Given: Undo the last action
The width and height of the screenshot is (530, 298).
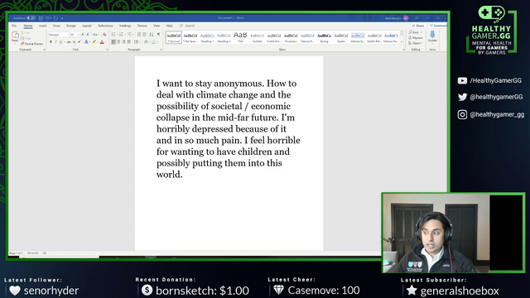Looking at the screenshot, I should point(47,18).
